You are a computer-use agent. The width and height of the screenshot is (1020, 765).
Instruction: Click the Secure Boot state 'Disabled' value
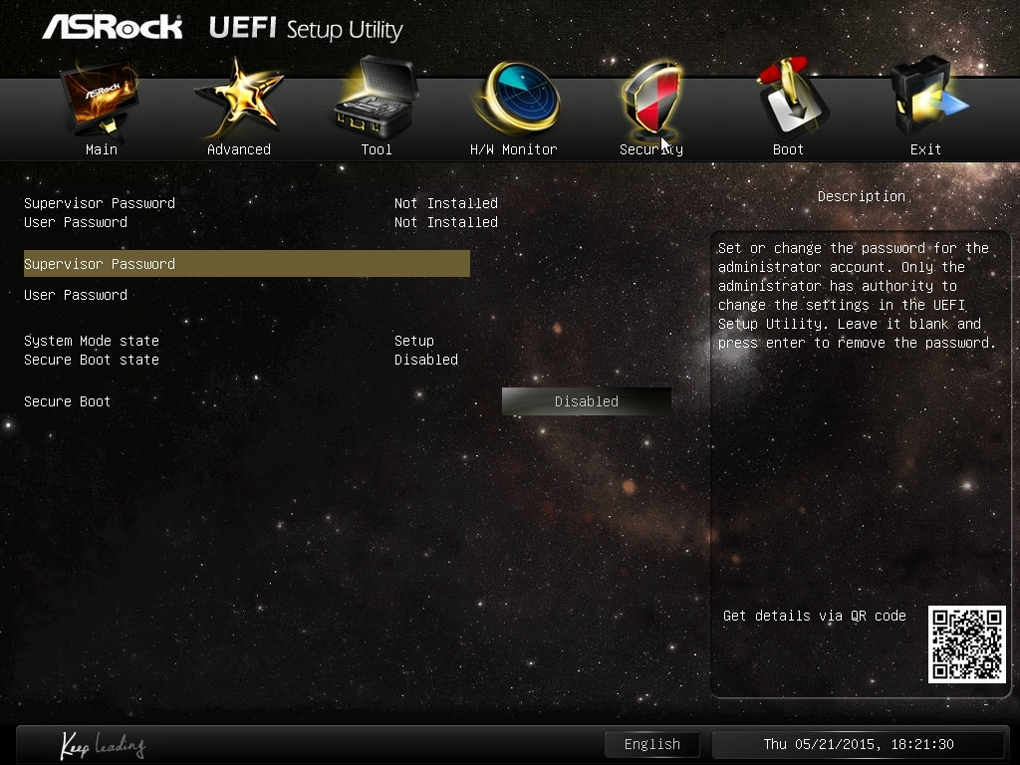[x=426, y=360]
